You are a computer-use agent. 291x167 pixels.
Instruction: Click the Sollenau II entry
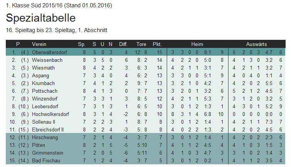click(x=44, y=122)
